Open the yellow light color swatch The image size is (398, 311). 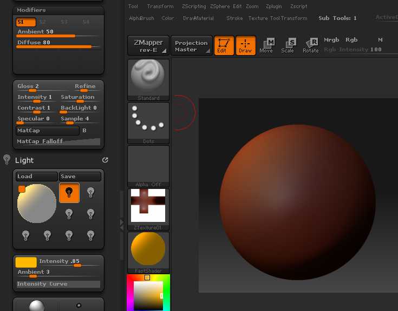click(26, 262)
